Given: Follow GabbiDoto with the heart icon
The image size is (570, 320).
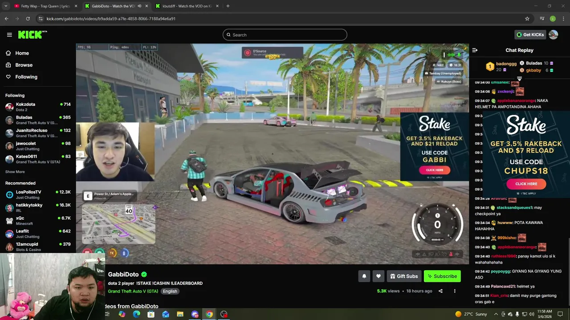Looking at the screenshot, I should pos(379,276).
